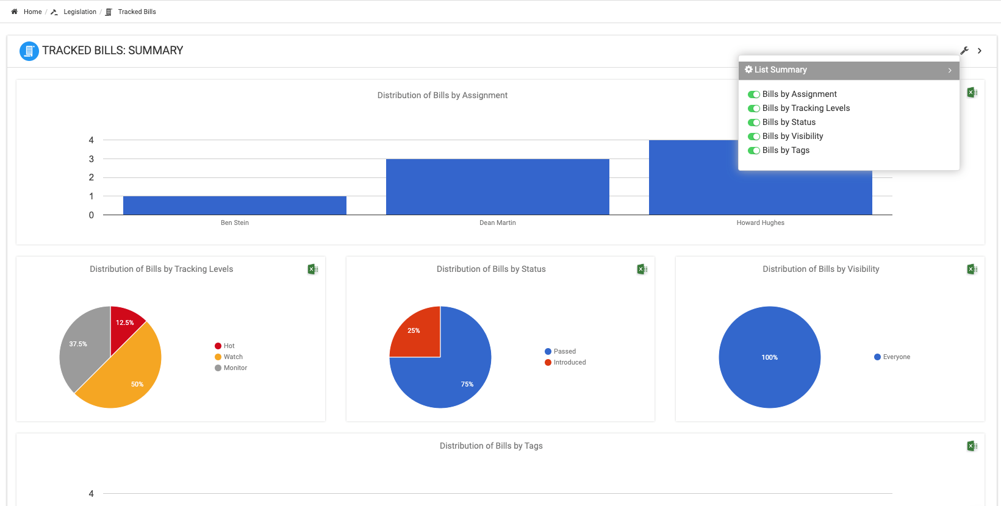
Task: Toggle the Bills by Status switch
Action: coord(754,123)
